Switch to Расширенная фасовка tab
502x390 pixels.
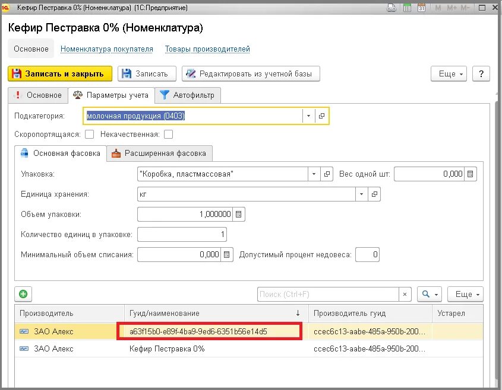pyautogui.click(x=159, y=154)
